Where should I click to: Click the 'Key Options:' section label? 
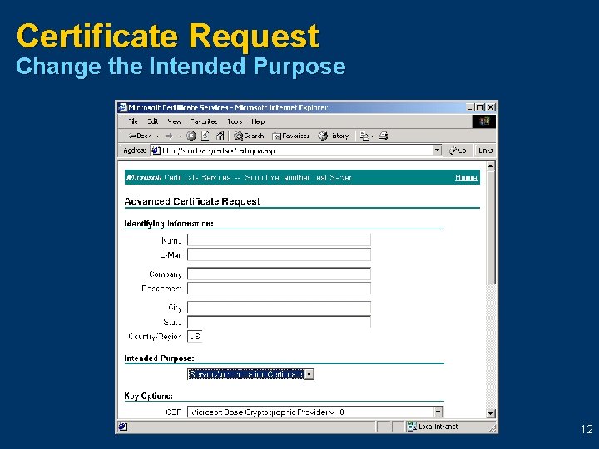(148, 396)
